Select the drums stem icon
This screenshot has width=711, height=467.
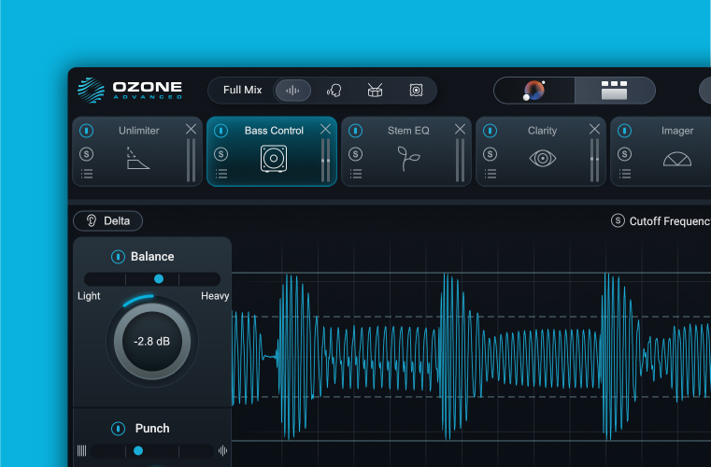375,91
